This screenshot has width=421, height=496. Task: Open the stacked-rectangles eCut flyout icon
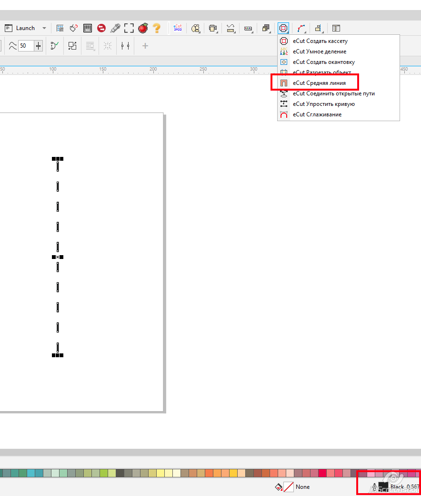point(213,29)
